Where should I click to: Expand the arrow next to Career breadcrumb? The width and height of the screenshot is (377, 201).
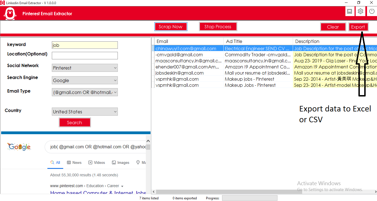pos(122,186)
